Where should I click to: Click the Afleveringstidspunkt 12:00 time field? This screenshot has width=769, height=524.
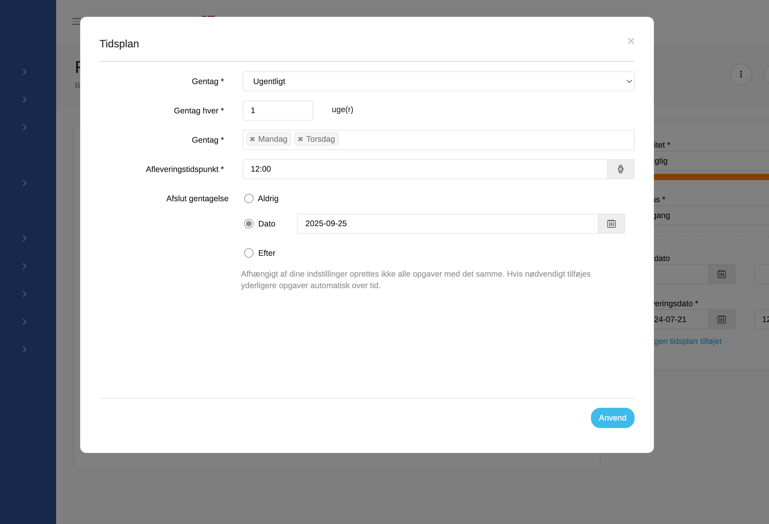(x=424, y=169)
